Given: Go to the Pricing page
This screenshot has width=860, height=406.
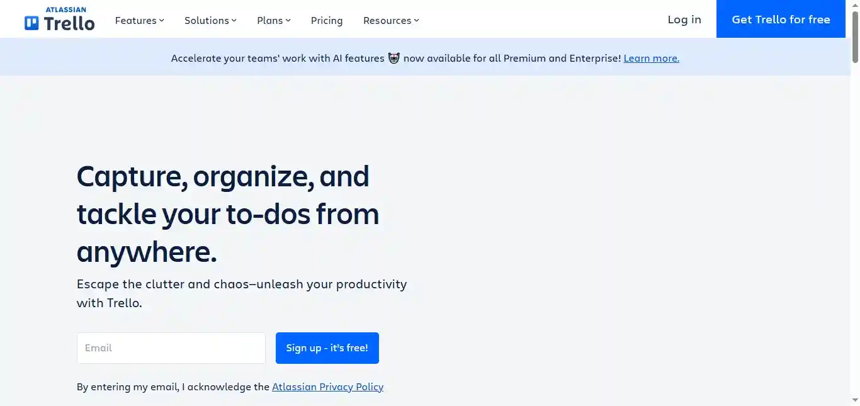Looking at the screenshot, I should click(x=327, y=21).
